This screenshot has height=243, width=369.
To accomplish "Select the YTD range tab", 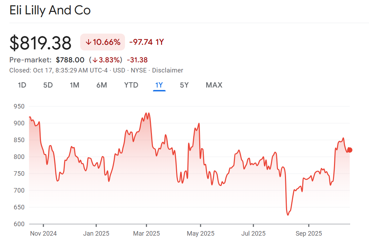I will pyautogui.click(x=131, y=85).
